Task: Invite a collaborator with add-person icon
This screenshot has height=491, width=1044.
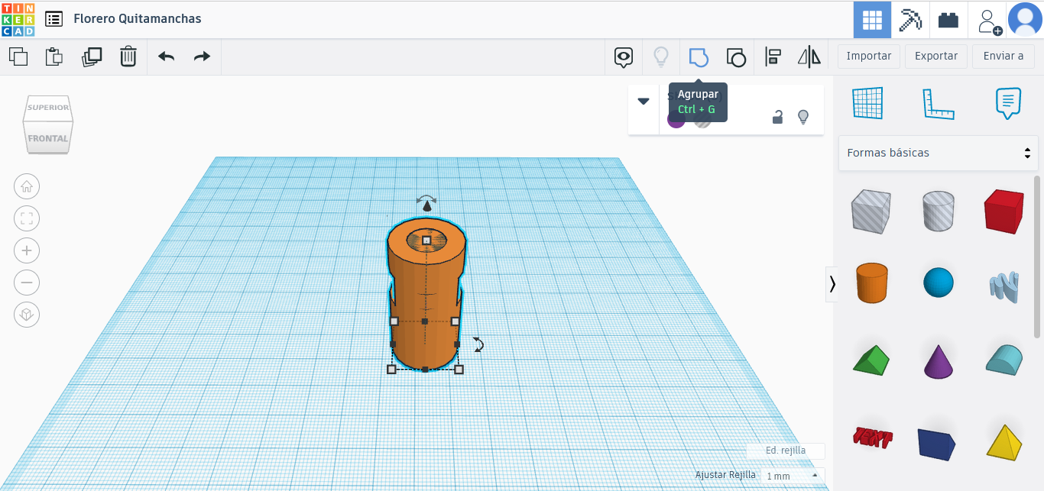Action: coord(989,21)
